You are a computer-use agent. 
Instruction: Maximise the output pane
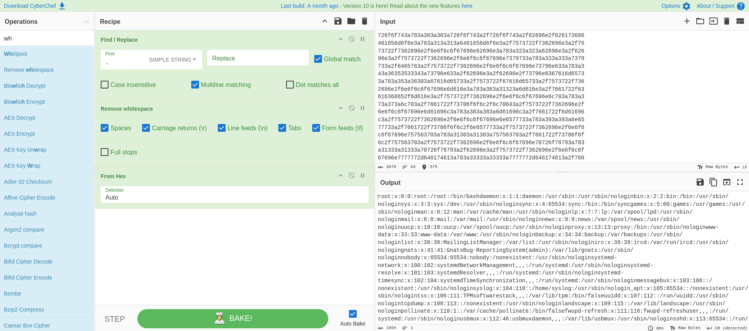[740, 182]
